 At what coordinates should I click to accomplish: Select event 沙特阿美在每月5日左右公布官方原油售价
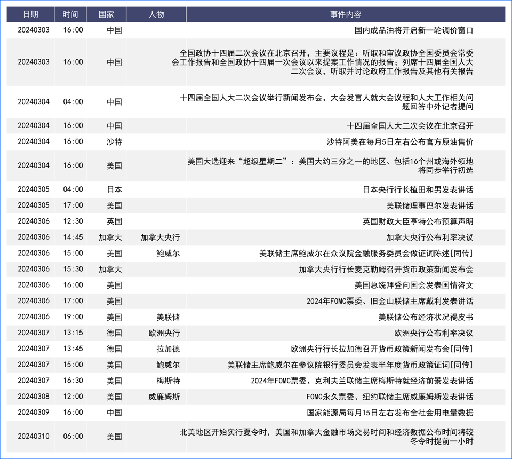click(400, 142)
